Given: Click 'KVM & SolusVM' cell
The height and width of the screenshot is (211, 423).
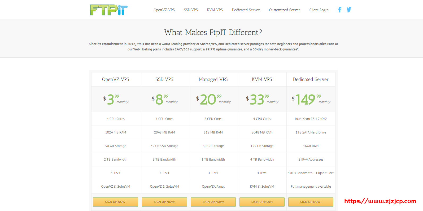Looking at the screenshot, I should click(x=262, y=187).
